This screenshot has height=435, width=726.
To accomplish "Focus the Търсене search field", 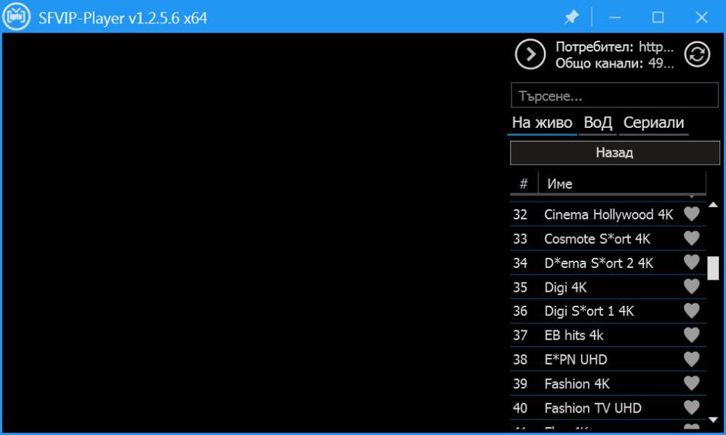I will (x=615, y=95).
